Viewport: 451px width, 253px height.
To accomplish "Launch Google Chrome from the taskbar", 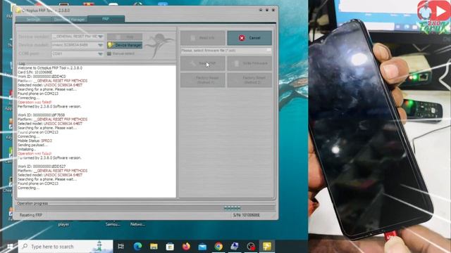I will point(218,247).
